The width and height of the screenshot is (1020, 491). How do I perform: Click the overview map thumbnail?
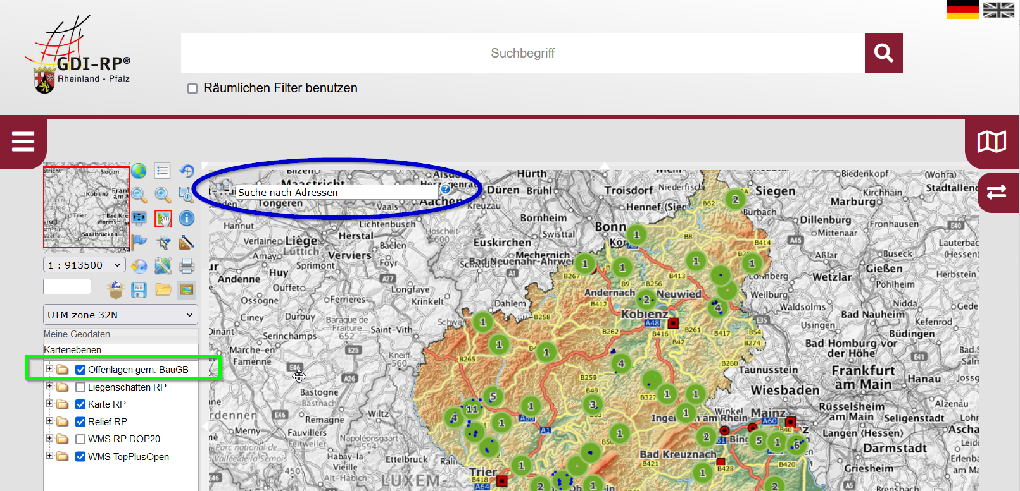86,207
